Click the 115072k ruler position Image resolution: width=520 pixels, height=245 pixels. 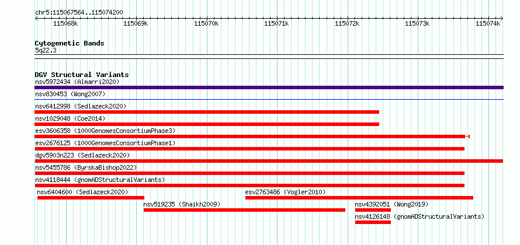(x=347, y=23)
